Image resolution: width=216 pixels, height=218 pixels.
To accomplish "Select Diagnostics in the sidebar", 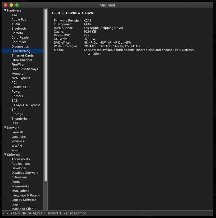I will pos(20,46).
